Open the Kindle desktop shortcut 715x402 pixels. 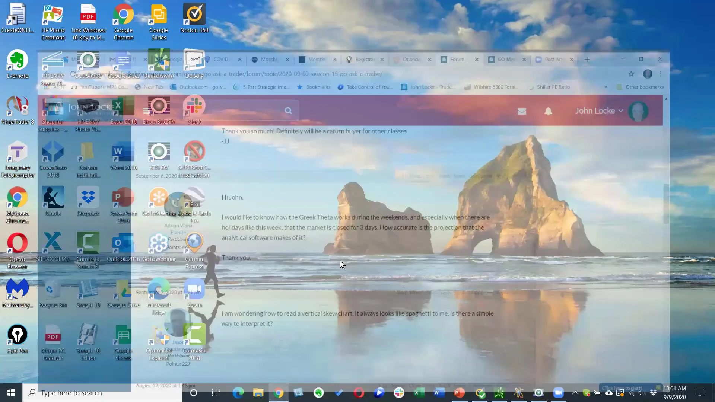53,202
